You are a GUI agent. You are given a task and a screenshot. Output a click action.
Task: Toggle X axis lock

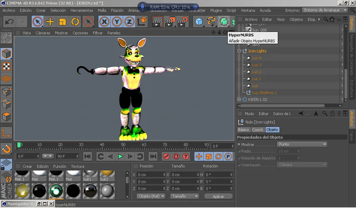click(x=104, y=22)
